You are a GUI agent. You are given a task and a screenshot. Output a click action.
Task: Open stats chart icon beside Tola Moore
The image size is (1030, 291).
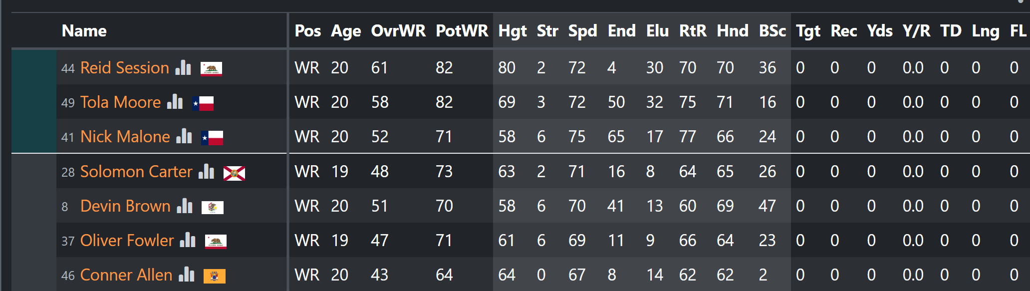tap(175, 102)
